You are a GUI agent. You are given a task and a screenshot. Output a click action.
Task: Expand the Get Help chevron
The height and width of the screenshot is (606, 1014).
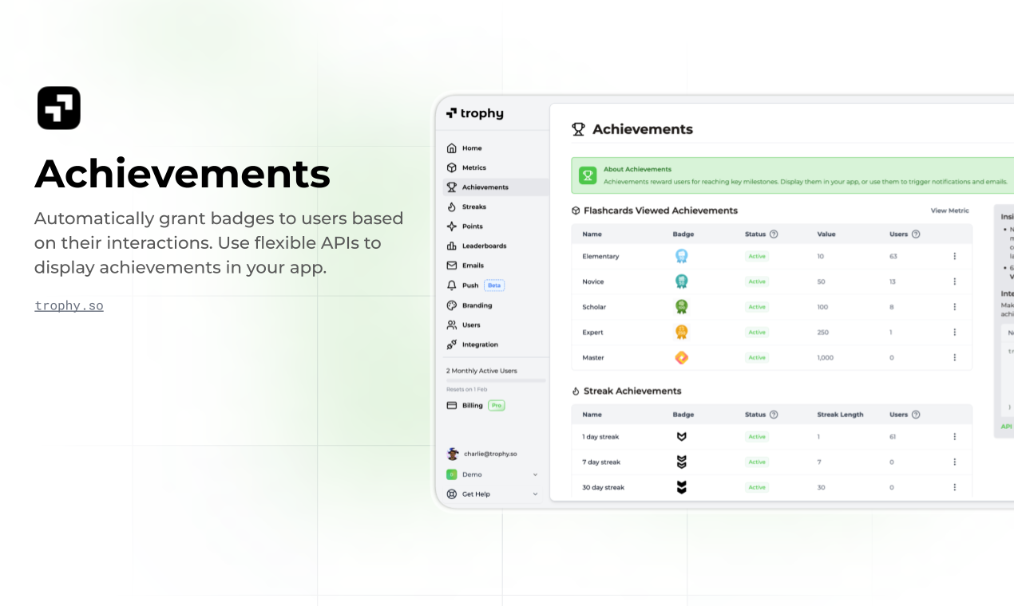[535, 494]
